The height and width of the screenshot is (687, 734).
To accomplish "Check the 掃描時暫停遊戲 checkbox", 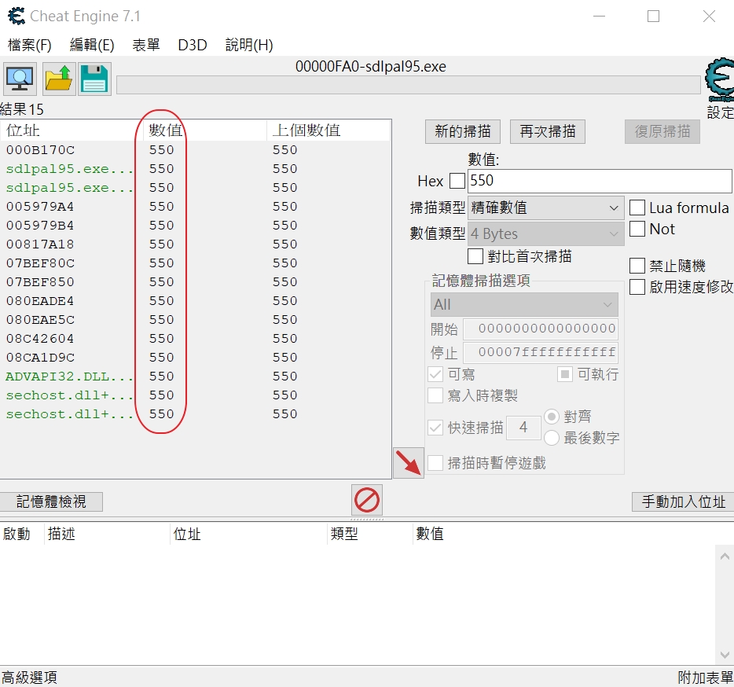I will click(435, 463).
